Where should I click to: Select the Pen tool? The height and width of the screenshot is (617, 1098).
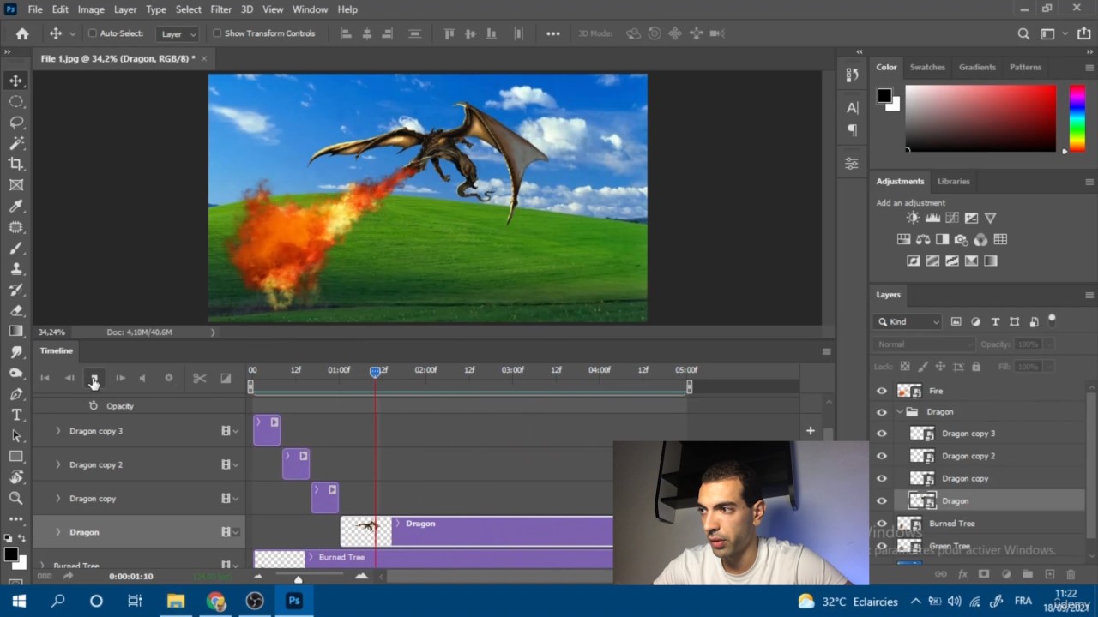coord(16,394)
